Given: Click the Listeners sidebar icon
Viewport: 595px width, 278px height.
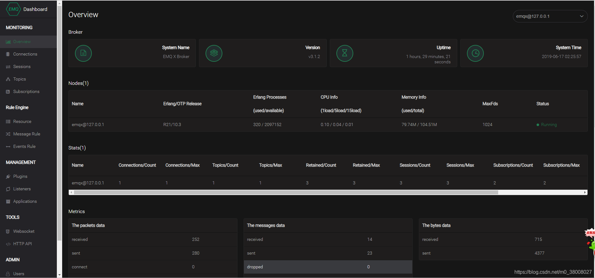Looking at the screenshot, I should 8,189.
